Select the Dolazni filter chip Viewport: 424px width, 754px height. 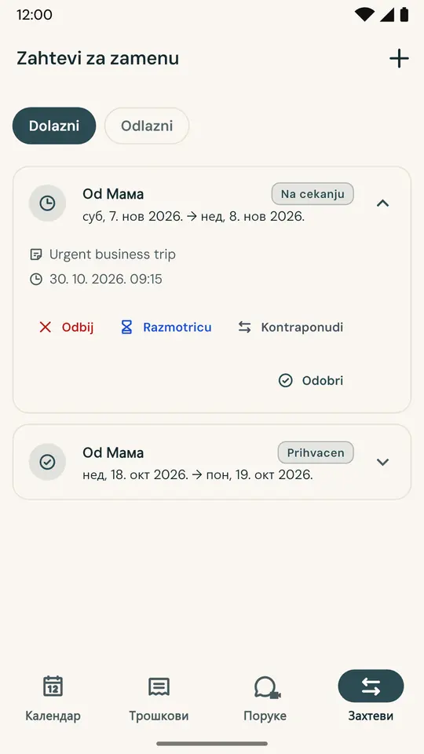pyautogui.click(x=54, y=126)
